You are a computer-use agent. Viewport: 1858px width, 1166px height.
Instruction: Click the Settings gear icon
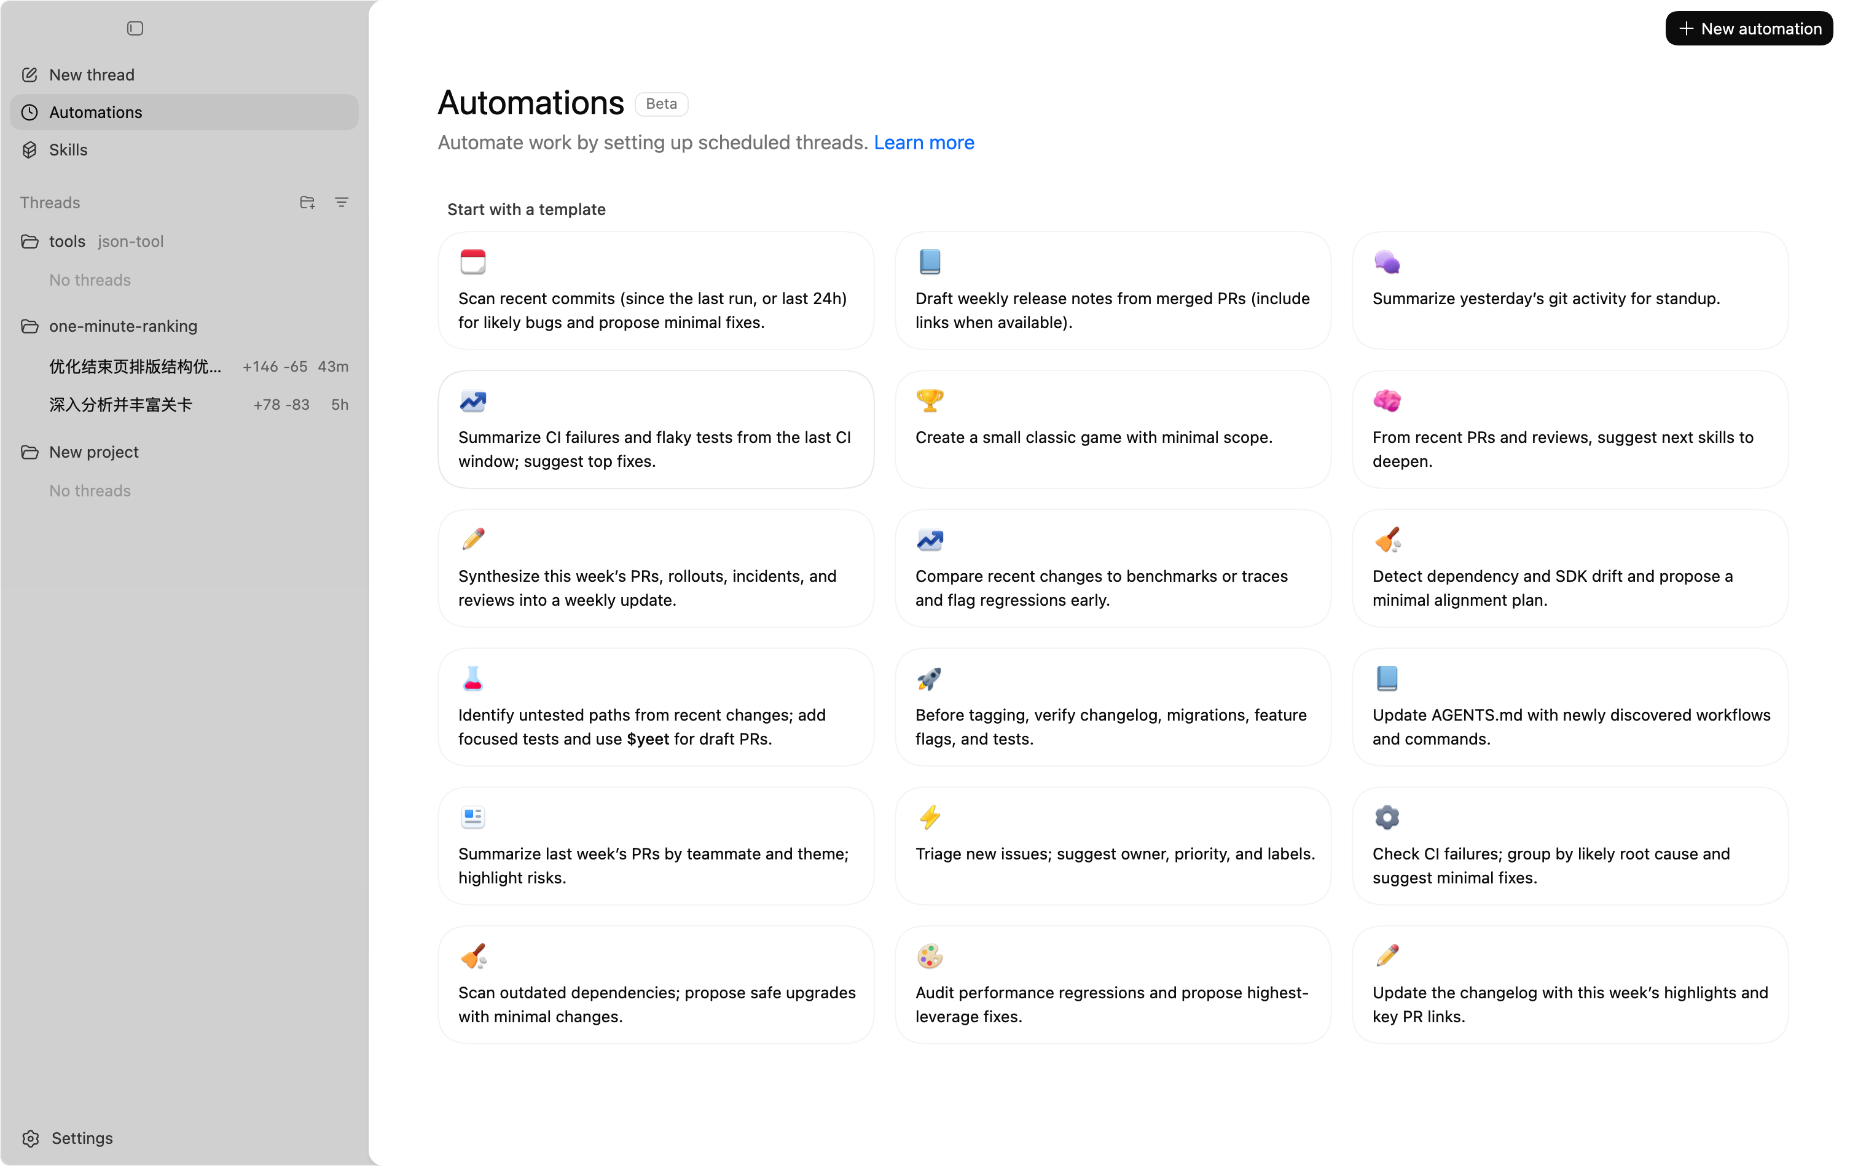(x=31, y=1138)
